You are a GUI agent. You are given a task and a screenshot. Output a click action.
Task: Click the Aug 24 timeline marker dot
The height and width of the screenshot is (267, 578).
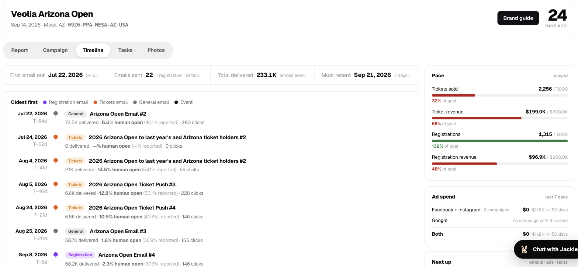(56, 208)
